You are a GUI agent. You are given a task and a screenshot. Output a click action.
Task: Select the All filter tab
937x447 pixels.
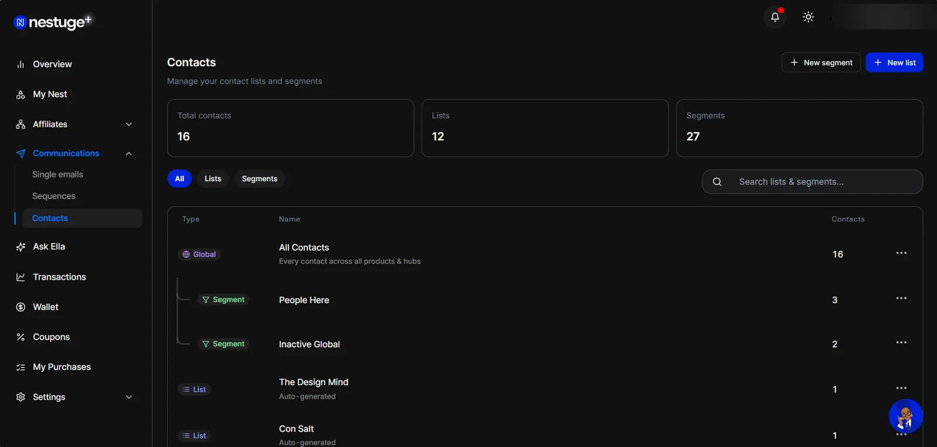coord(179,178)
